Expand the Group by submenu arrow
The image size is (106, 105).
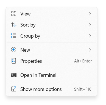tap(90, 36)
